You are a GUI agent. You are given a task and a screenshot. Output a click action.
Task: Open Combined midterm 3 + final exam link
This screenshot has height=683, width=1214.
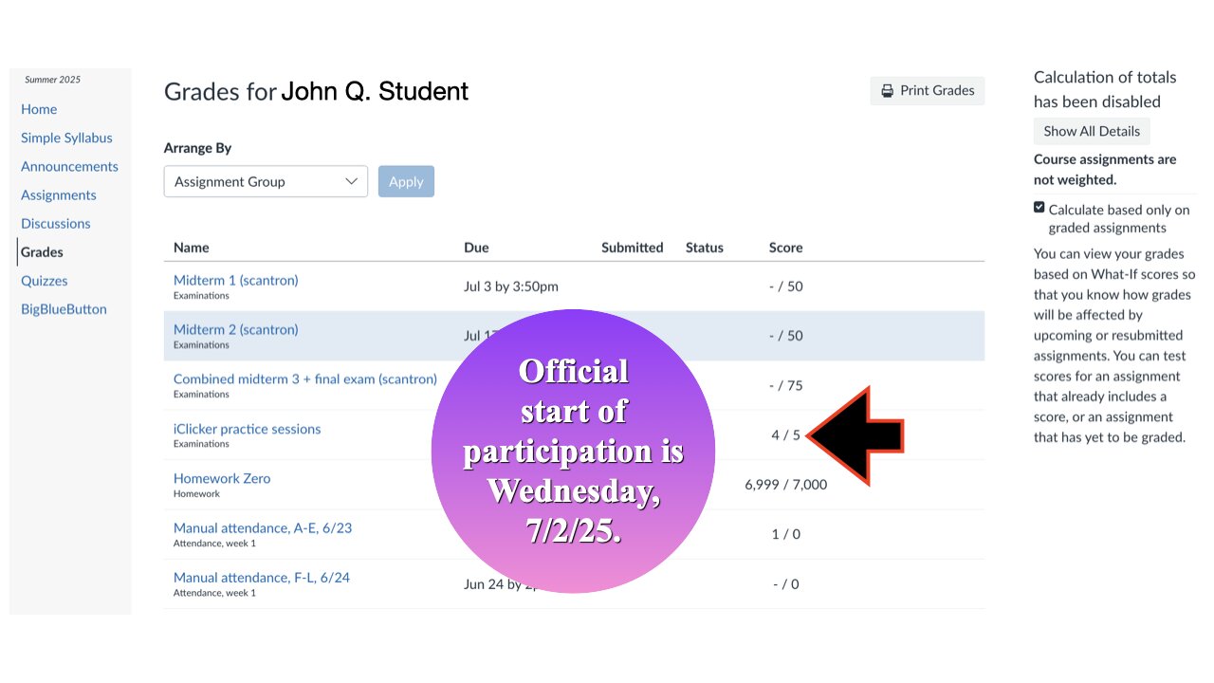(305, 378)
